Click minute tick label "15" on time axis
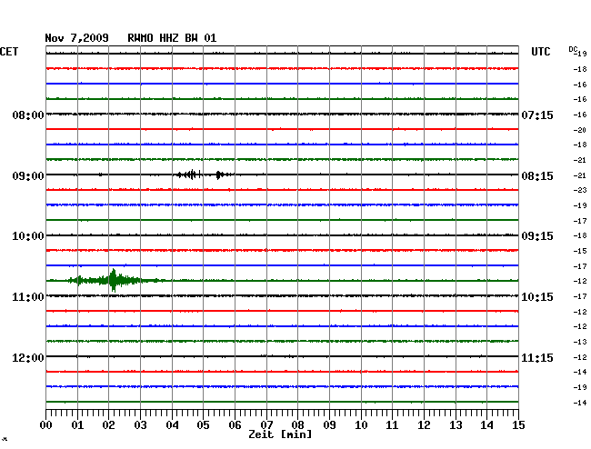Viewport: 591px width, 449px height. 518,425
